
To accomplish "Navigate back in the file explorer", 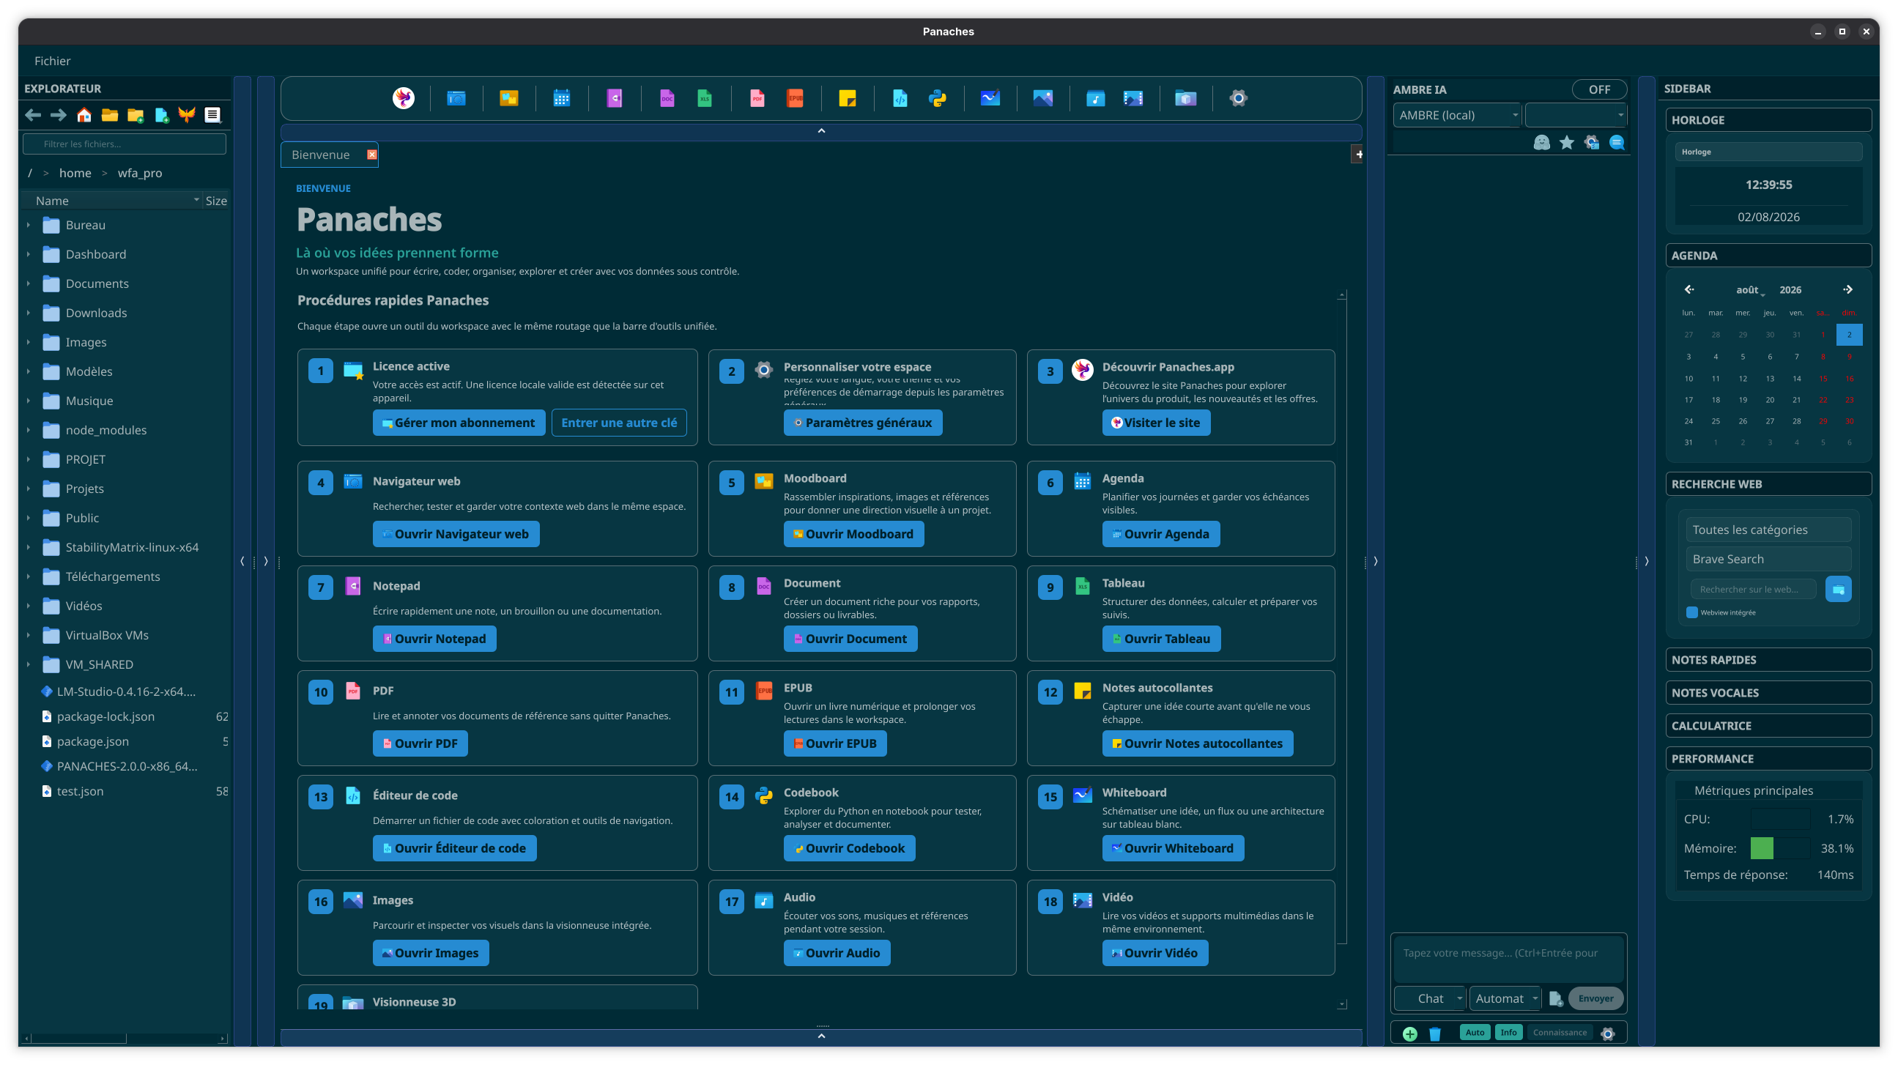I will coord(33,115).
